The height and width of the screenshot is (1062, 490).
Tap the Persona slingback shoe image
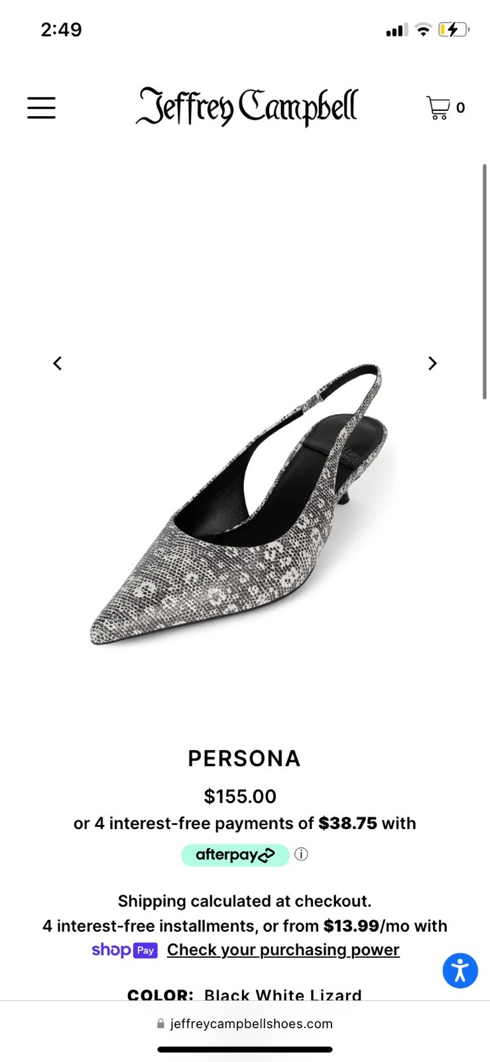(239, 504)
